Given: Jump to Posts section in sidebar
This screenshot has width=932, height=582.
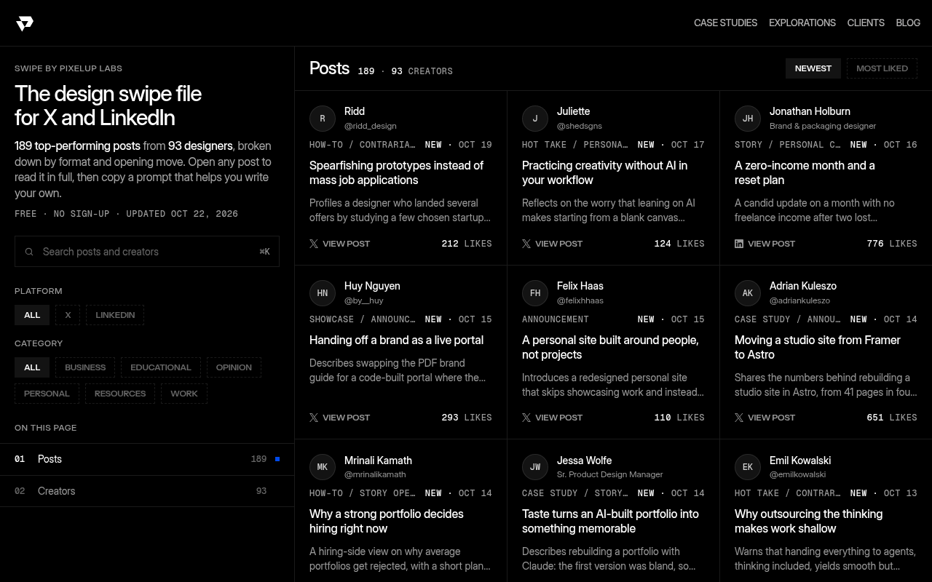Looking at the screenshot, I should pyautogui.click(x=147, y=459).
